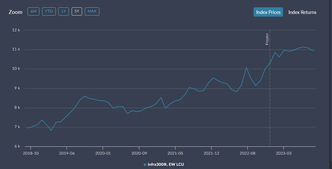The image size is (332, 169).
Task: Set chart zoom to 6M
Action: [x=33, y=11]
